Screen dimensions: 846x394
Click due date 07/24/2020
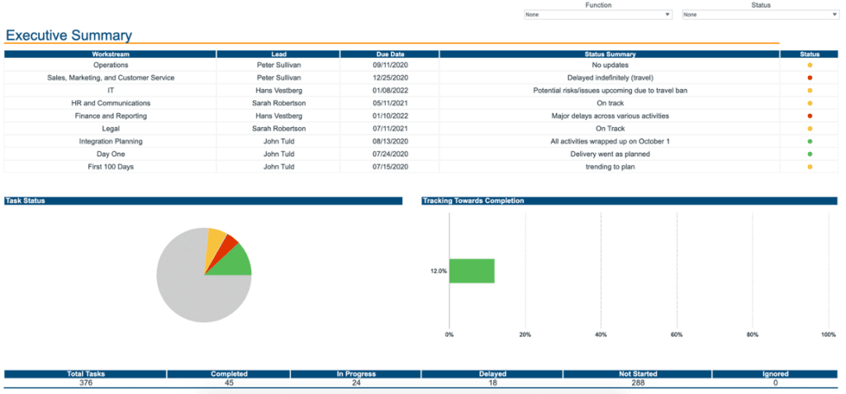tap(390, 154)
